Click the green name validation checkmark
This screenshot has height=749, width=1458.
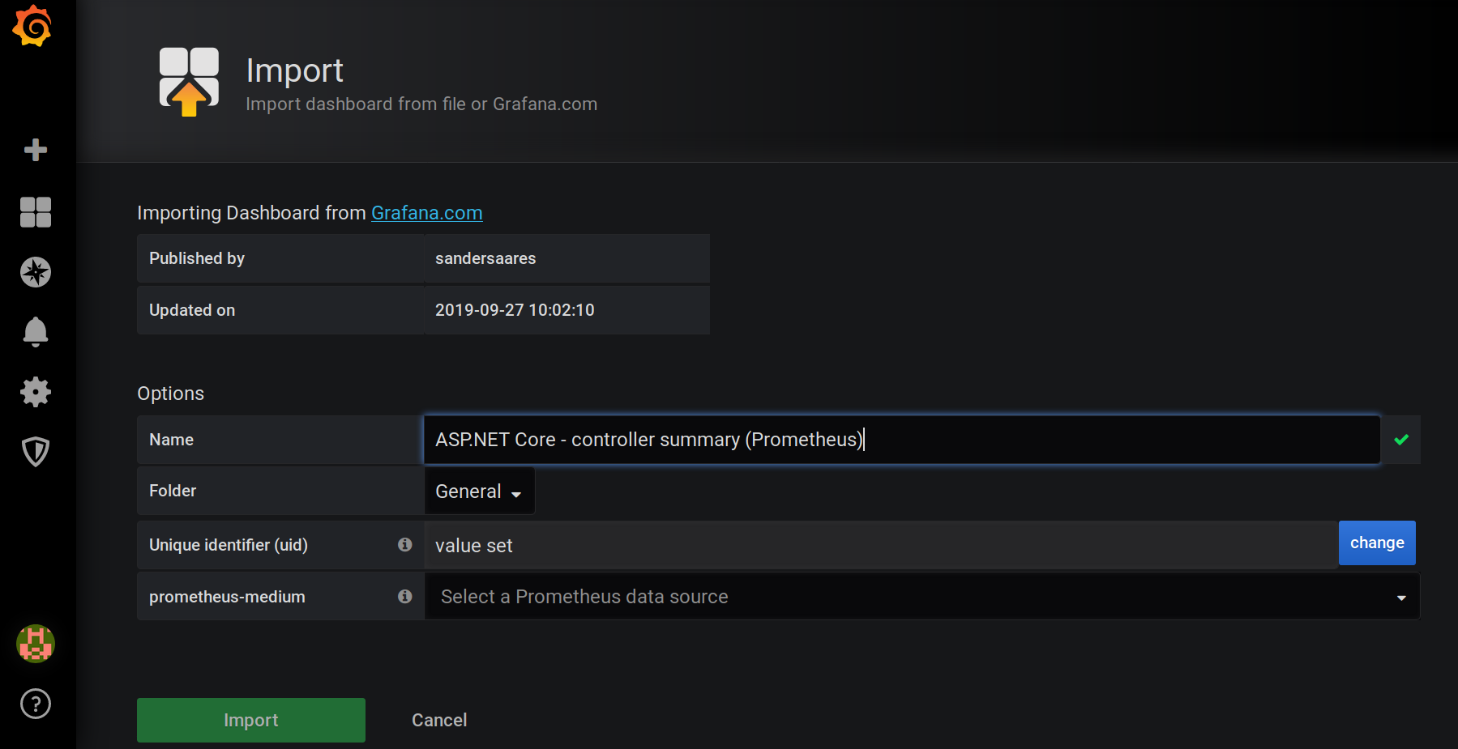click(1401, 440)
